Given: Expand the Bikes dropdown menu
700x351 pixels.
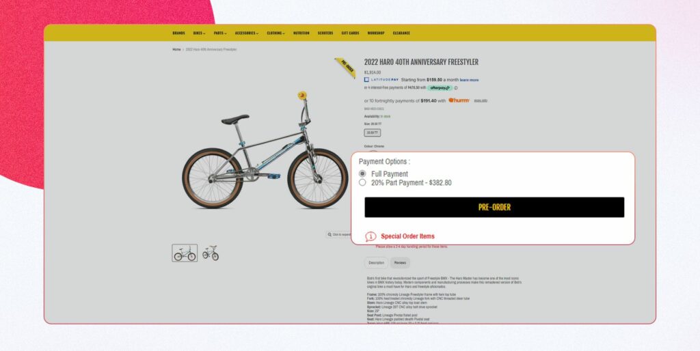Looking at the screenshot, I should click(199, 33).
